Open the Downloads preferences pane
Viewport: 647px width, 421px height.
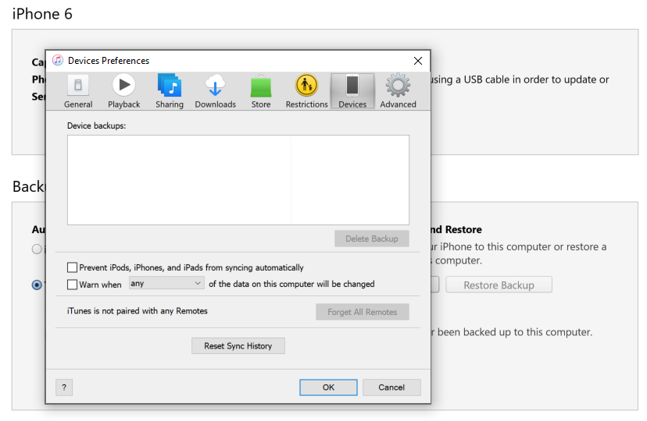215,91
